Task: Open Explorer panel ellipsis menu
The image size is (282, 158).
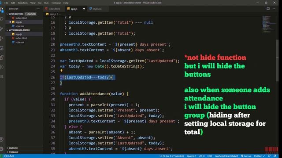Action: point(38,9)
